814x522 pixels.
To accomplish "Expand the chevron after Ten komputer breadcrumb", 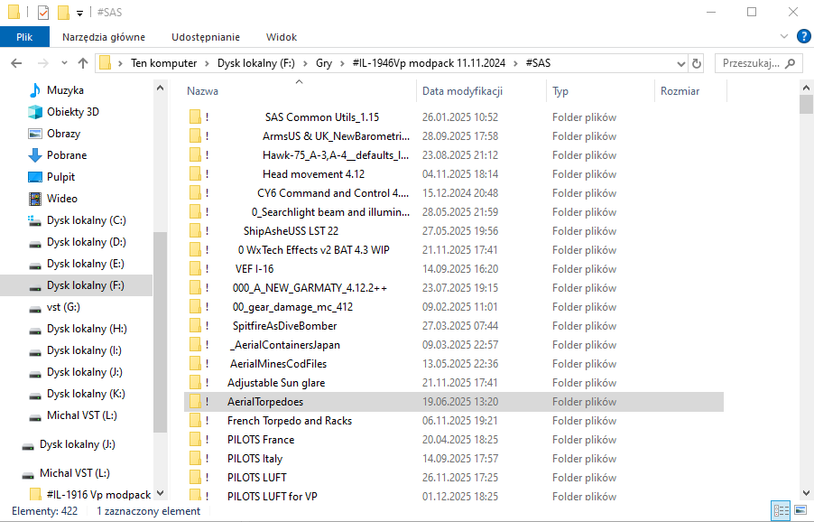I will coord(207,63).
